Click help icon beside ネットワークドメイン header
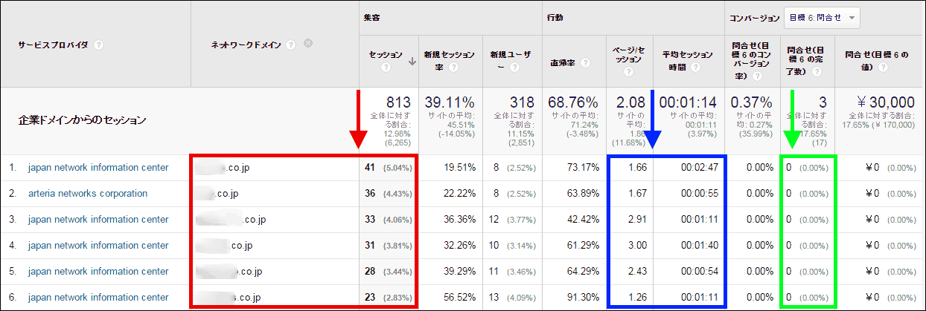The image size is (926, 311). click(x=291, y=45)
